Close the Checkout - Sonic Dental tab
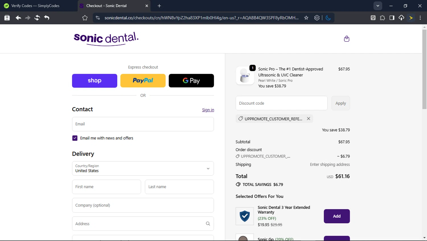This screenshot has width=427, height=241. click(147, 6)
